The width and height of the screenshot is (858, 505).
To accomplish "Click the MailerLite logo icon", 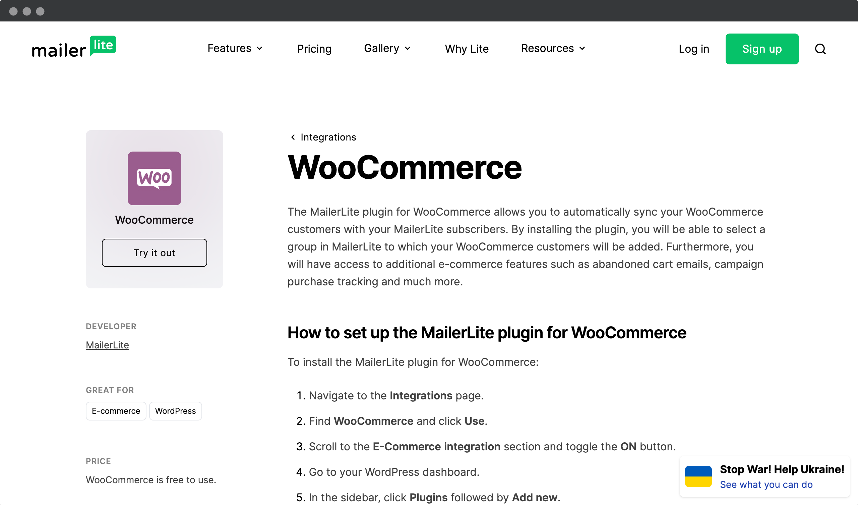I will pyautogui.click(x=74, y=48).
